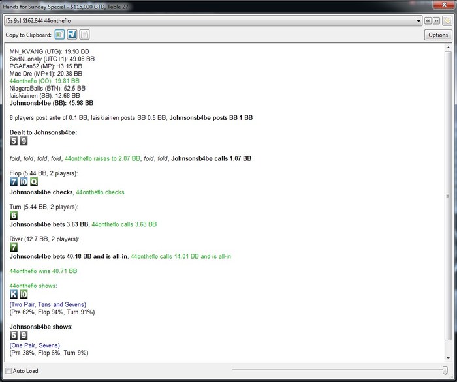Click the 'Dealt to Johnsonsb4be:' heading
Screen dimensions: 457x382
[x=43, y=132]
